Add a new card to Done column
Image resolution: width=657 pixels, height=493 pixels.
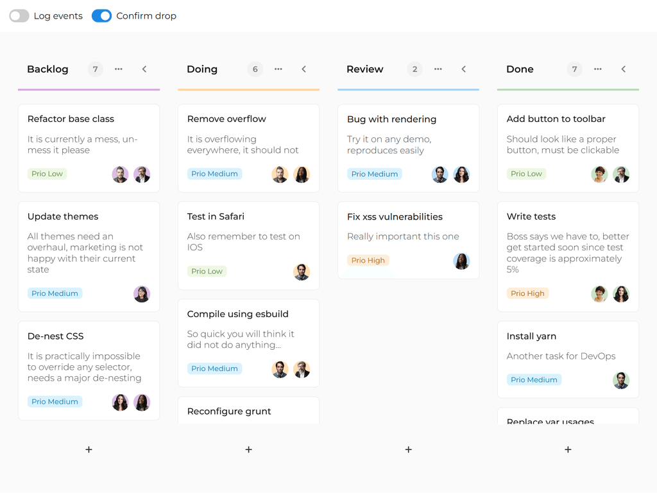(x=568, y=450)
